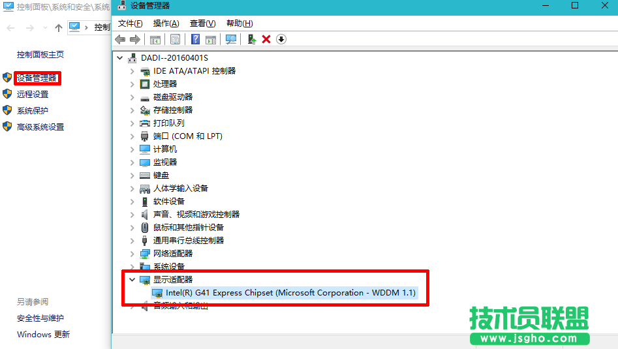Image resolution: width=618 pixels, height=349 pixels.
Task: Click the USB controllers category icon
Action: coord(145,241)
